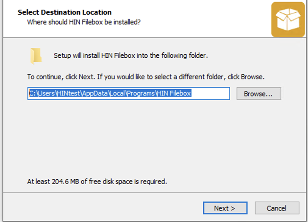Click the '204.6 MB of free disk space' text

pos(109,181)
